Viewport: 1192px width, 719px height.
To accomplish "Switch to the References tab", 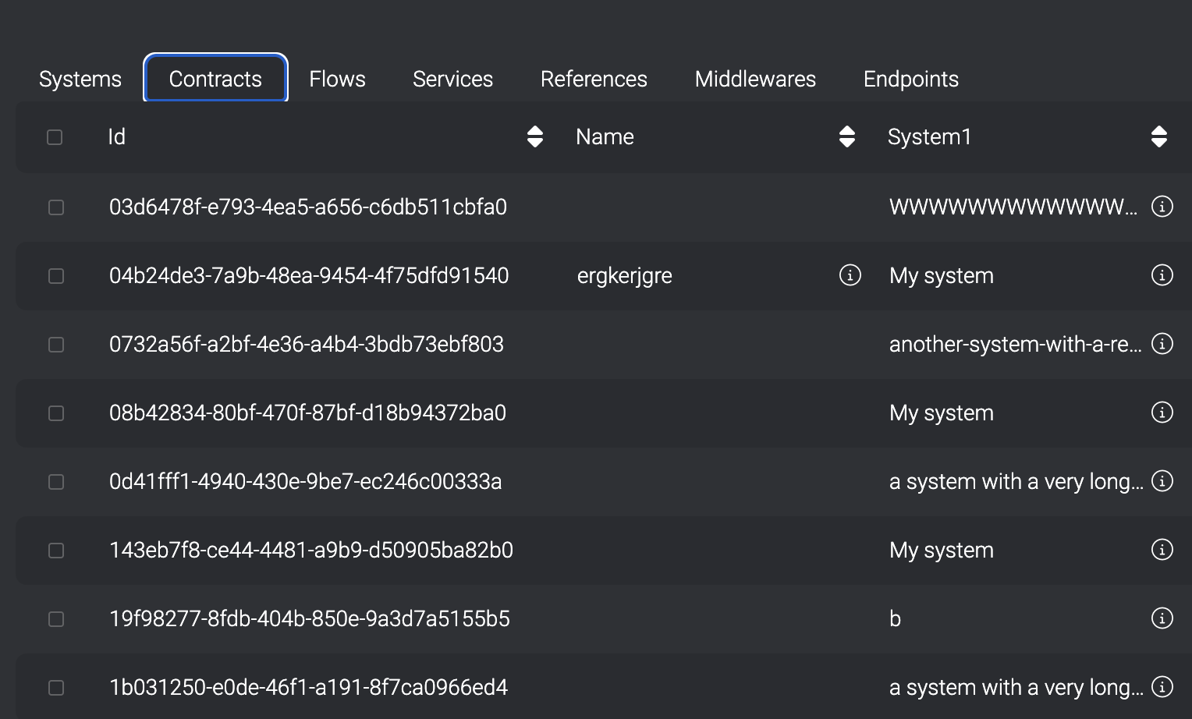I will (x=594, y=79).
